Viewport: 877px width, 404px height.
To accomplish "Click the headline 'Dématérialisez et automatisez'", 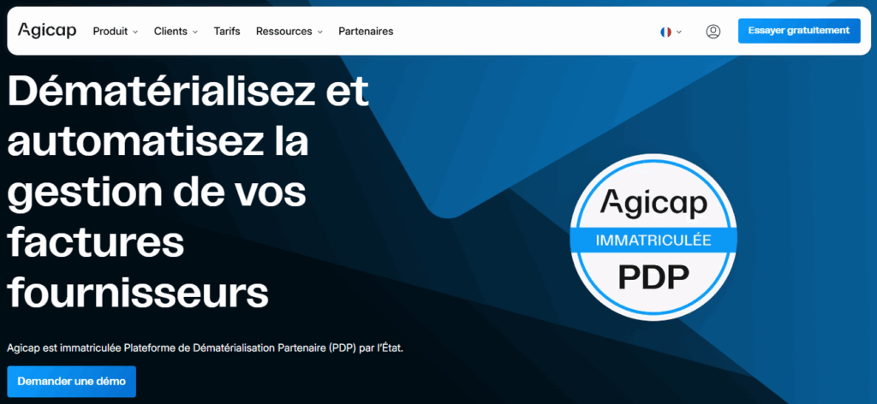I will coord(188,116).
